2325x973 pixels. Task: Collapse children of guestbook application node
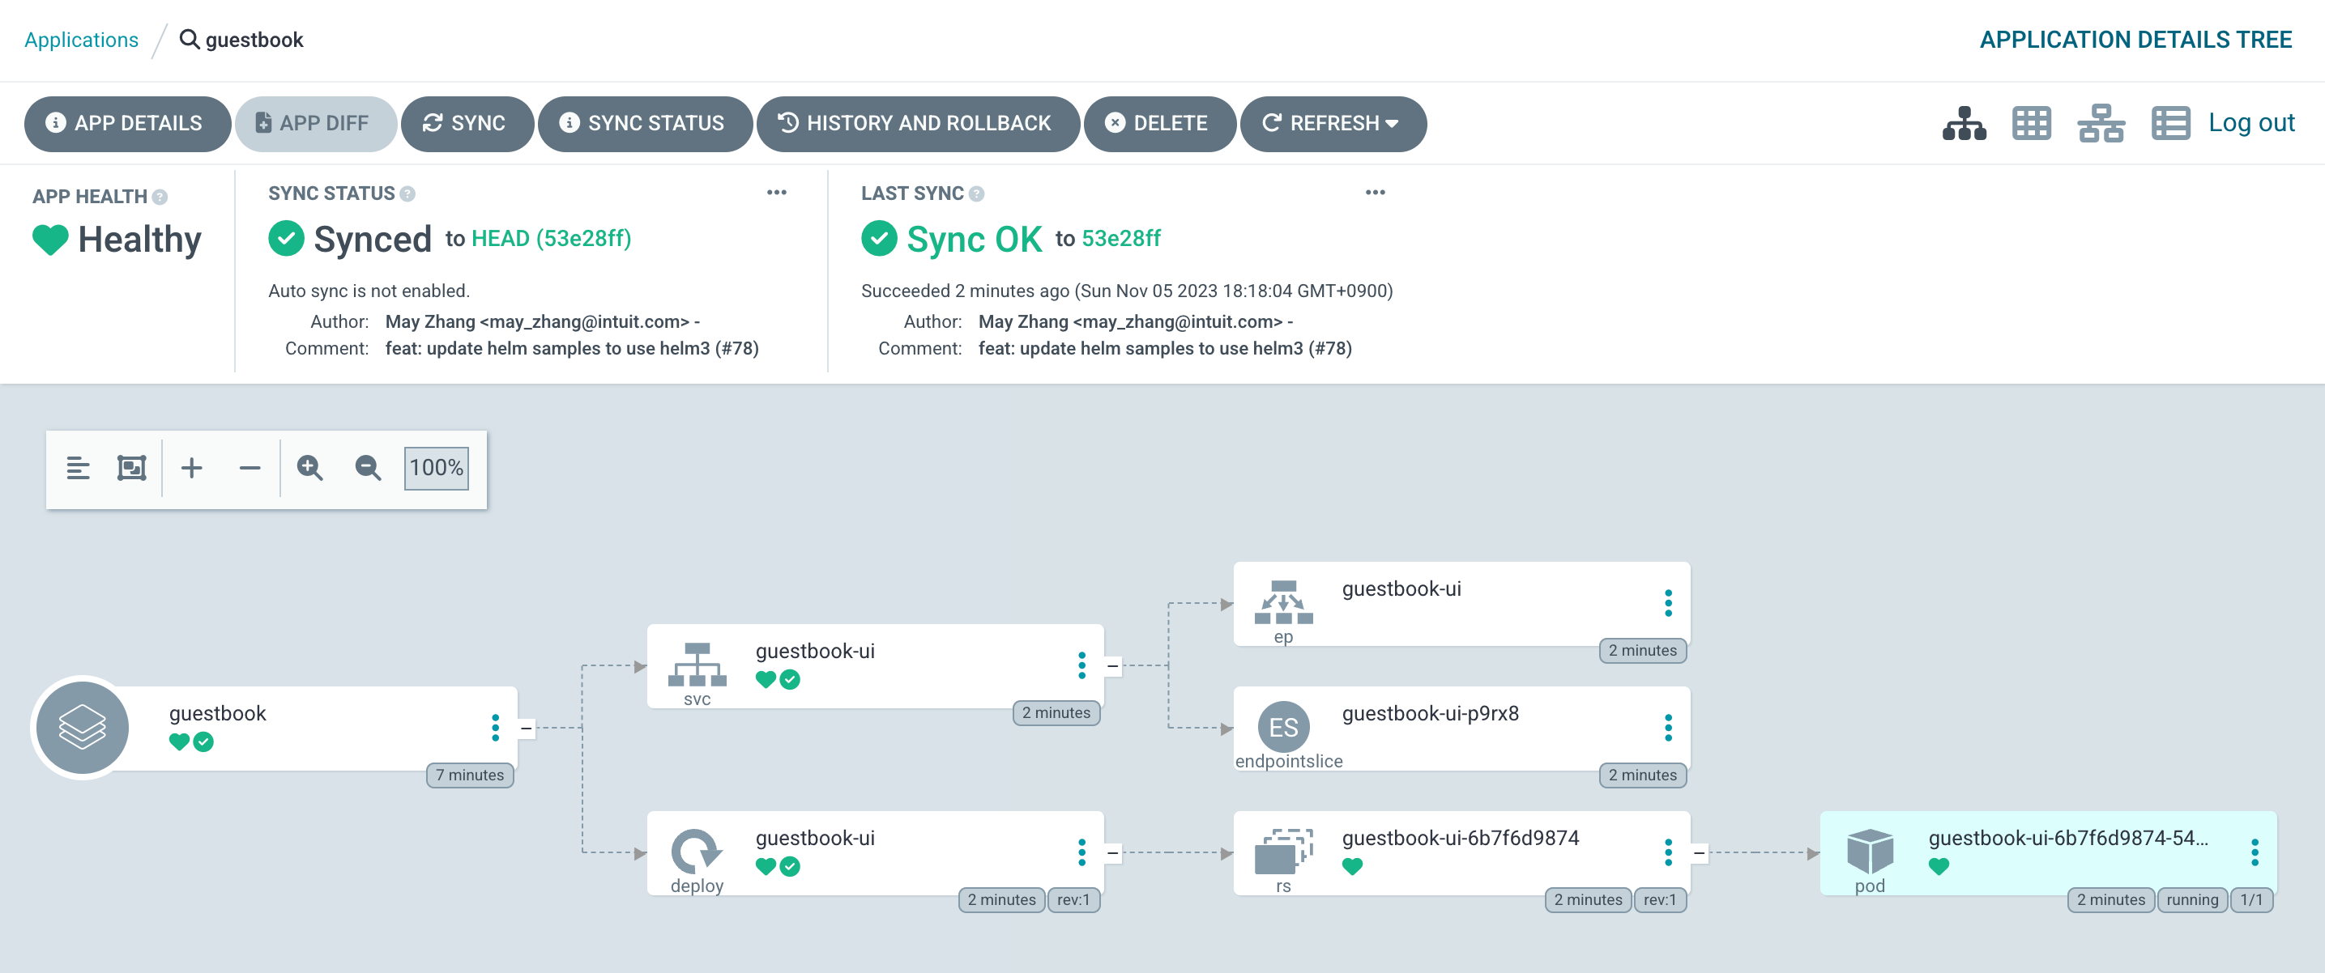(x=527, y=728)
